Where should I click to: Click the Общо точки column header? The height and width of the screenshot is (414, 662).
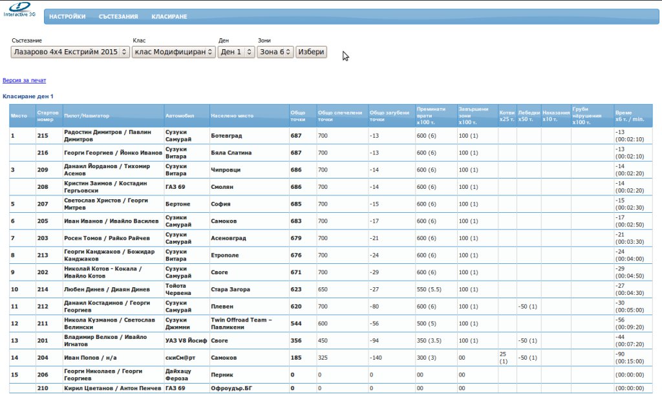point(298,116)
